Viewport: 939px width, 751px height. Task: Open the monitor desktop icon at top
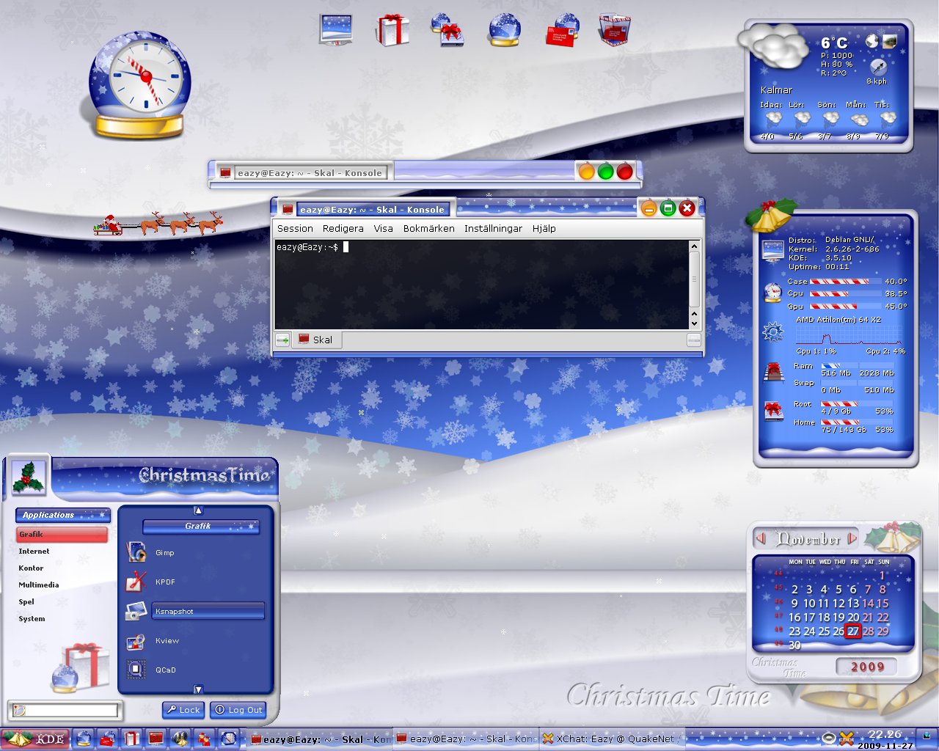click(336, 30)
